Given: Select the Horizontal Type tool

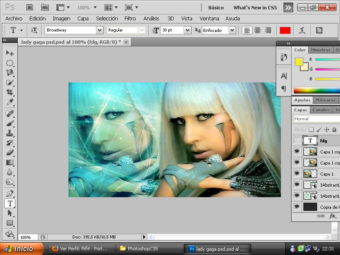Looking at the screenshot, I should click(x=10, y=204).
